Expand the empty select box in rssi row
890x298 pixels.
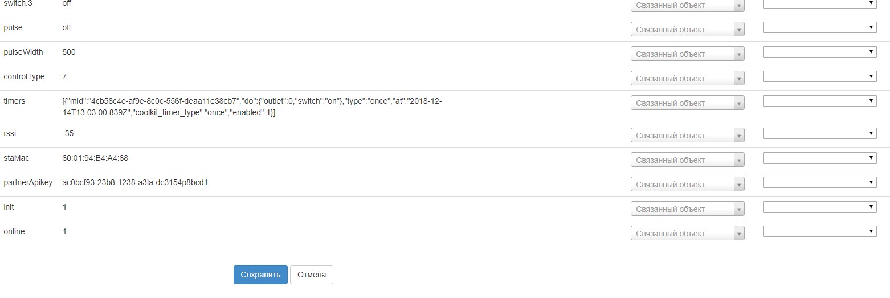tap(819, 133)
